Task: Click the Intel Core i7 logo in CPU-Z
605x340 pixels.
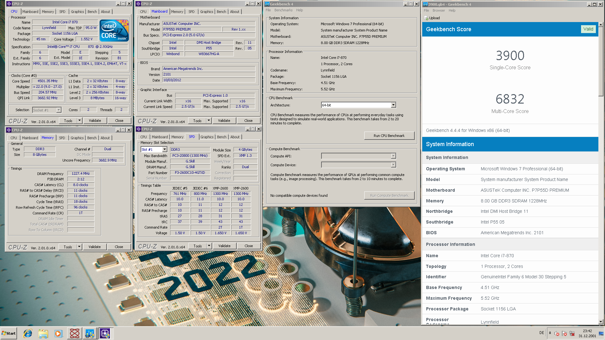Action: pos(114,31)
